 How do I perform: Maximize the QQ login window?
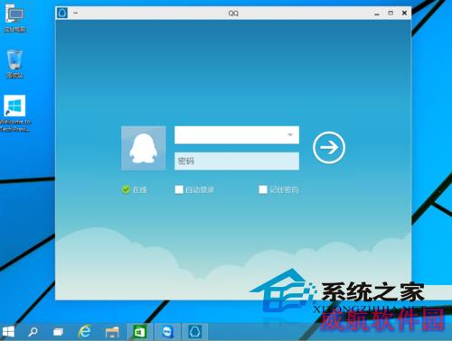pos(391,13)
